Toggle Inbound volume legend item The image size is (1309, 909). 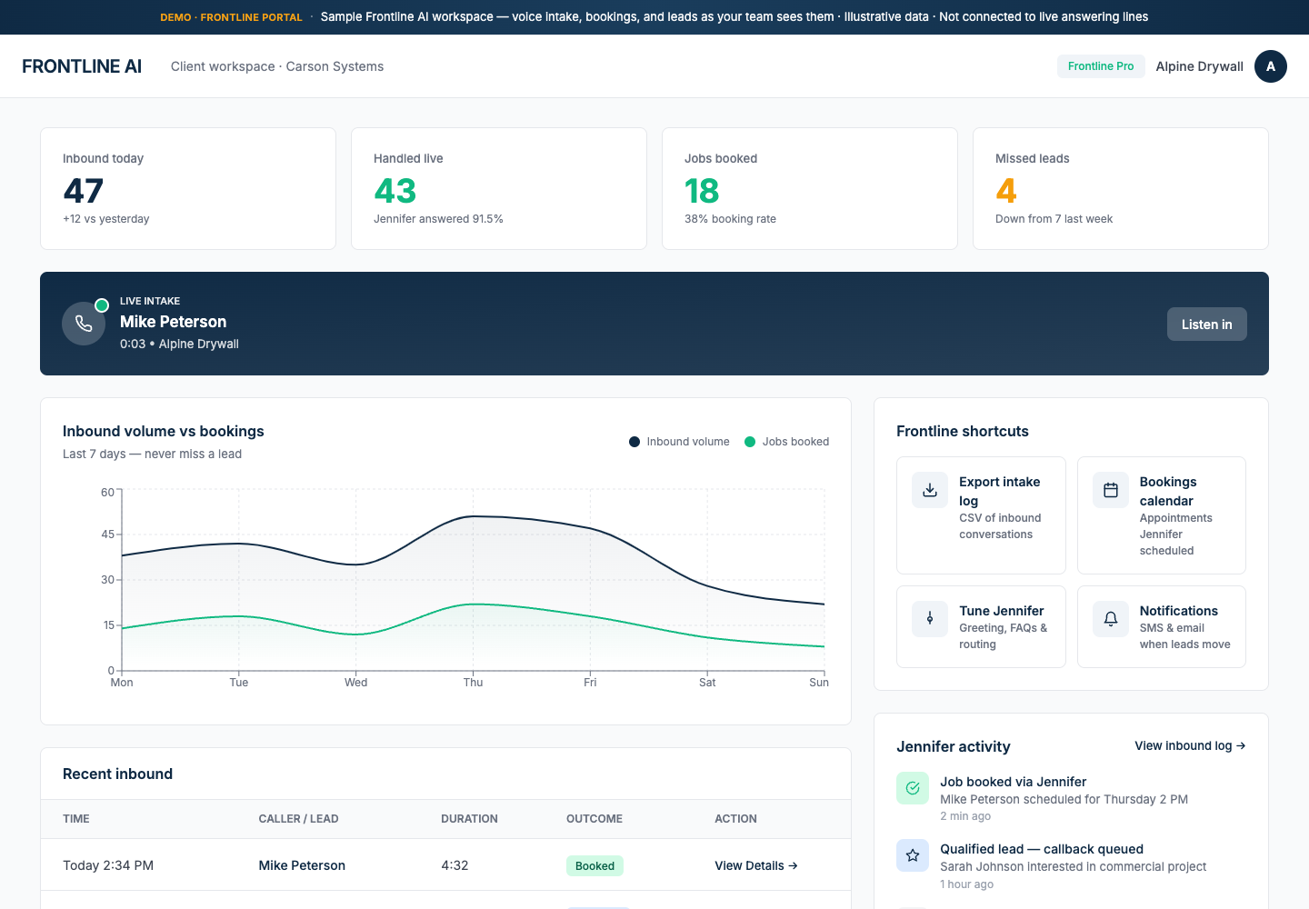pyautogui.click(x=679, y=442)
